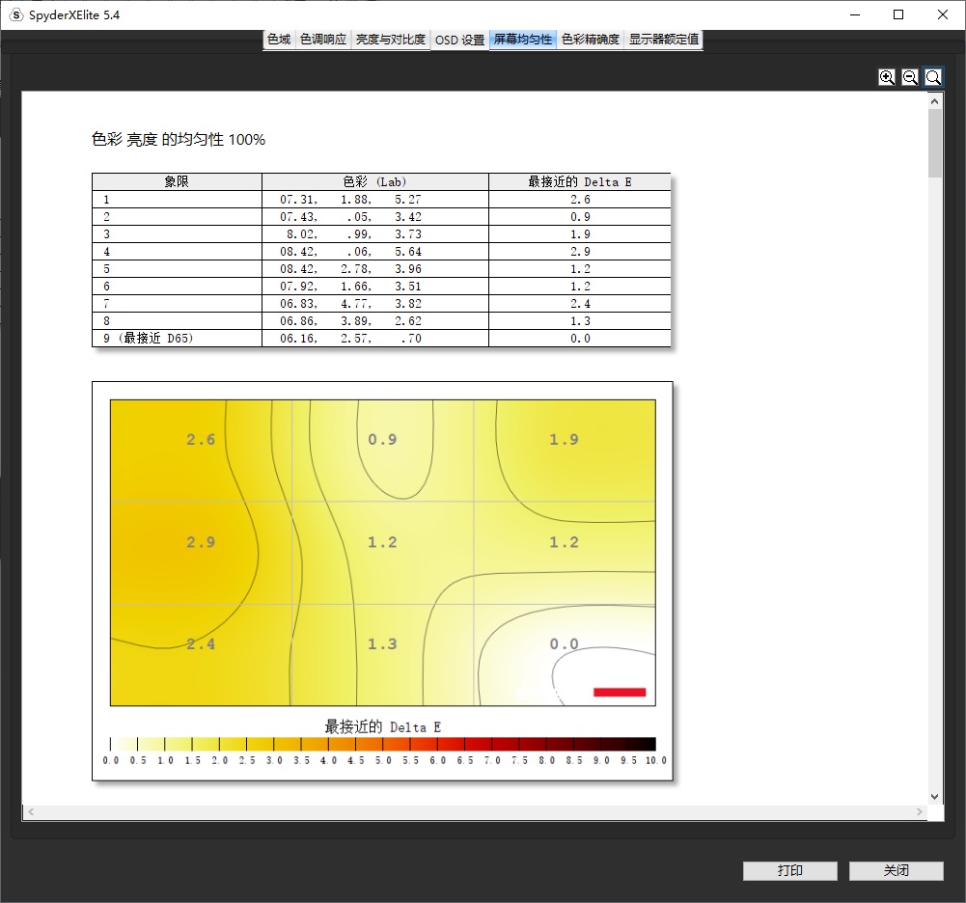Open the OSD 设置 tab
This screenshot has height=903, width=966.
click(459, 40)
